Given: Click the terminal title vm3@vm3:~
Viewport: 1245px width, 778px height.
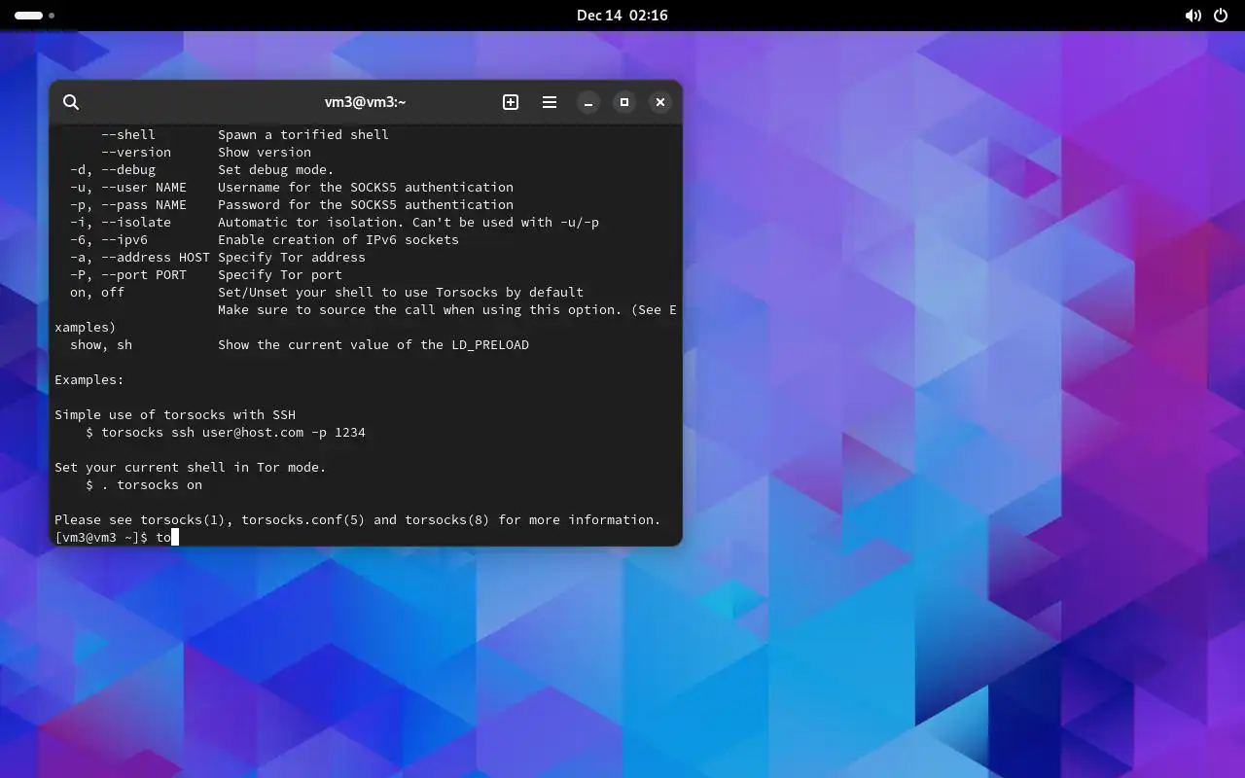Looking at the screenshot, I should click(366, 102).
